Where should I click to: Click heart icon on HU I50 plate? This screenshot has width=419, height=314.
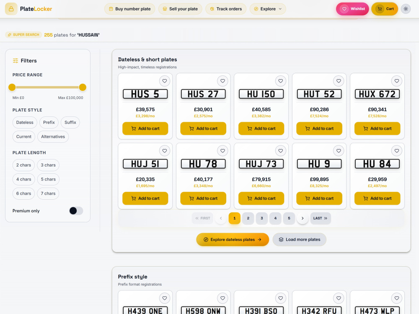tap(281, 81)
